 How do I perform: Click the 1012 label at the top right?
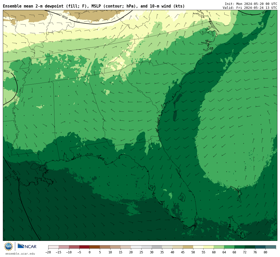click(x=264, y=12)
